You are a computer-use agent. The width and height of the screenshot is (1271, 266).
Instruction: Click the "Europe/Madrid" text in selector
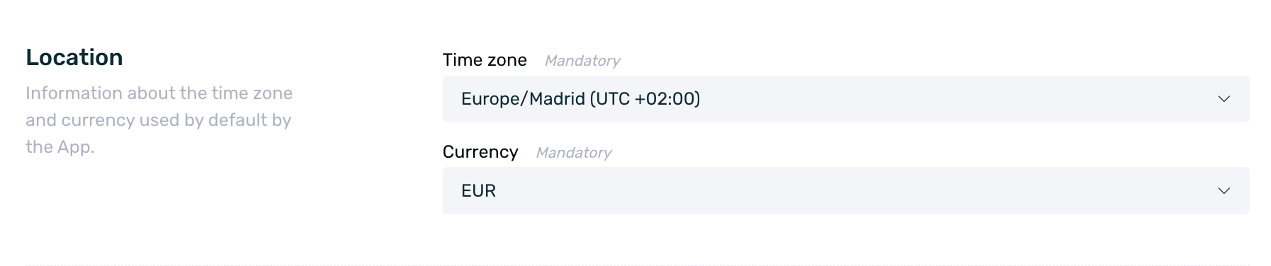pos(523,99)
